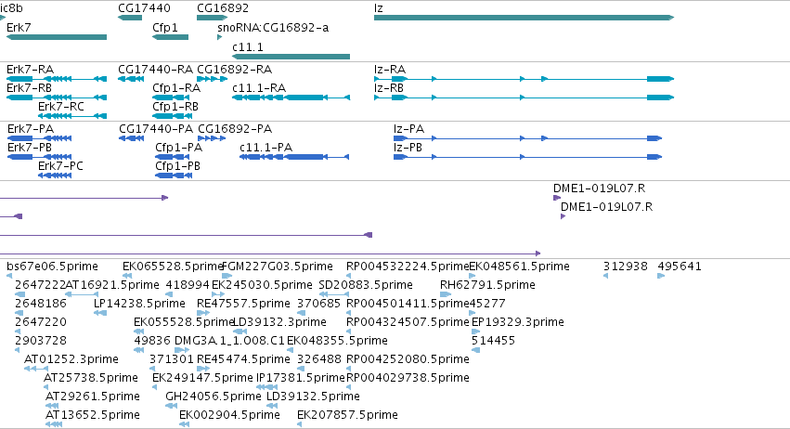Select the c11.1-PA protein feature

click(294, 157)
